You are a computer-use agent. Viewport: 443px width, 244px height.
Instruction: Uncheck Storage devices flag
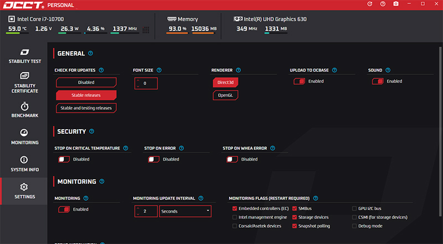click(x=295, y=217)
